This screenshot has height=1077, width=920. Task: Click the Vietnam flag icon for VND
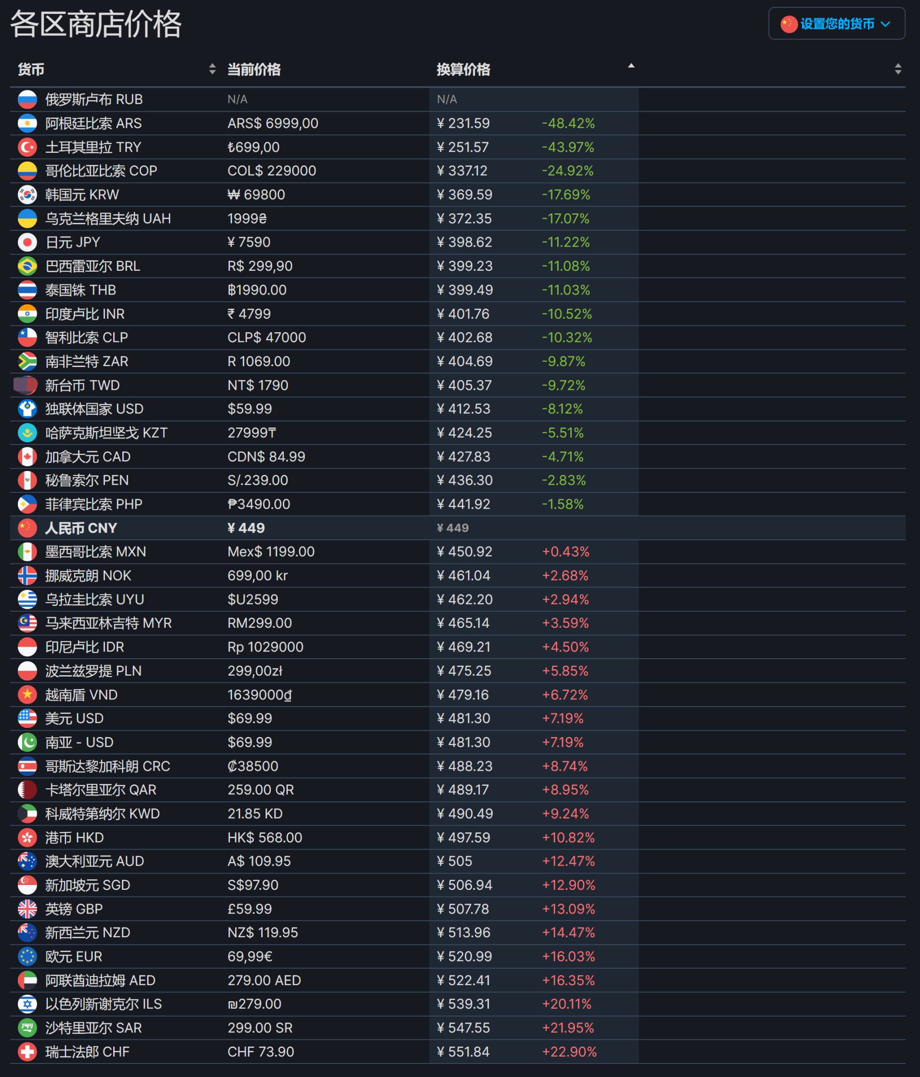click(x=27, y=694)
